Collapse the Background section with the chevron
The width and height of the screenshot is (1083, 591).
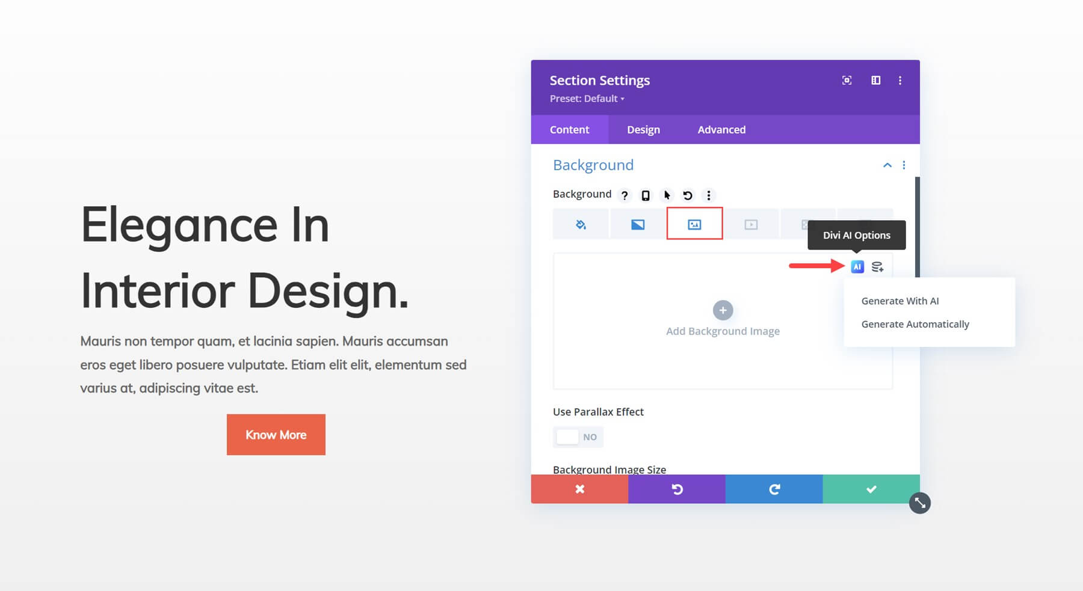pyautogui.click(x=887, y=165)
